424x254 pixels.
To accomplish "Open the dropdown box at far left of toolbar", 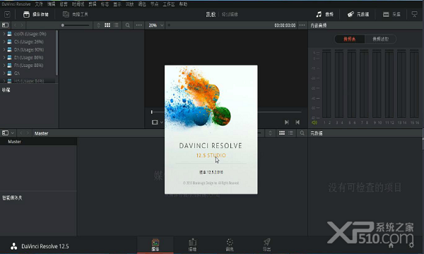I will coord(7,14).
